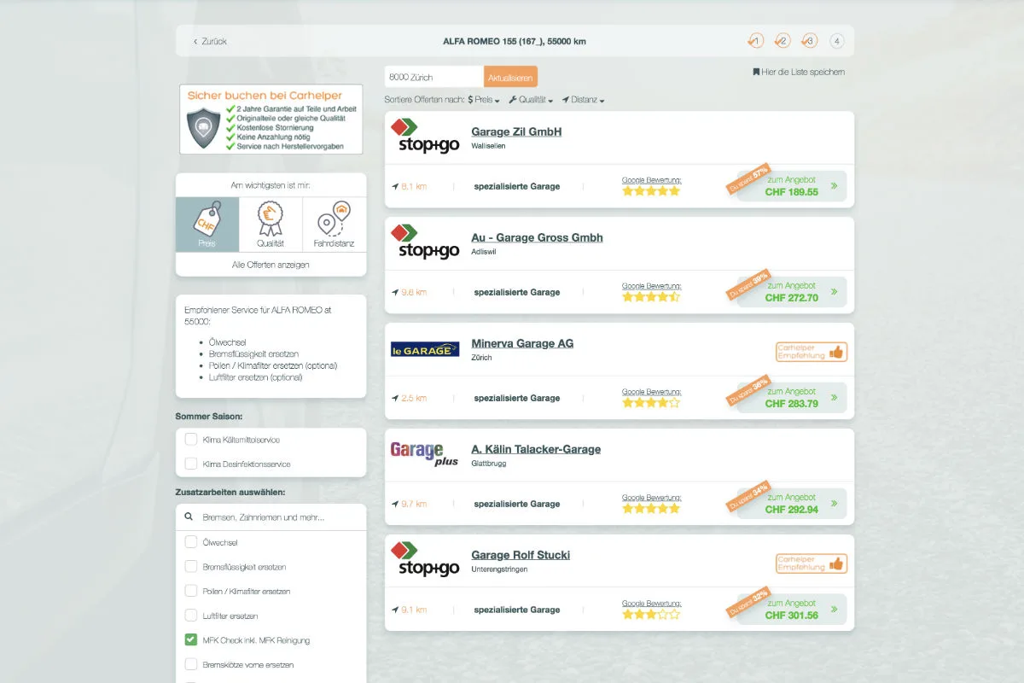Click Carhelper Empfehlung badge on Minerva Garage
Image resolution: width=1024 pixels, height=683 pixels.
(x=812, y=352)
